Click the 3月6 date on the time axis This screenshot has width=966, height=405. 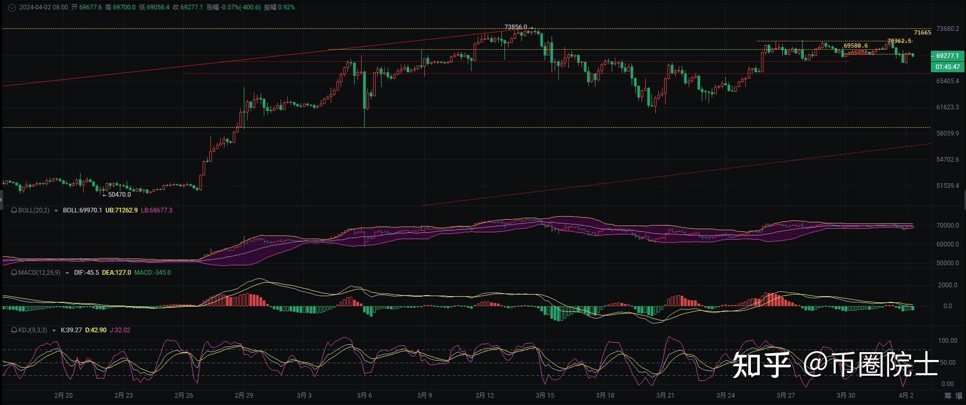coord(364,396)
